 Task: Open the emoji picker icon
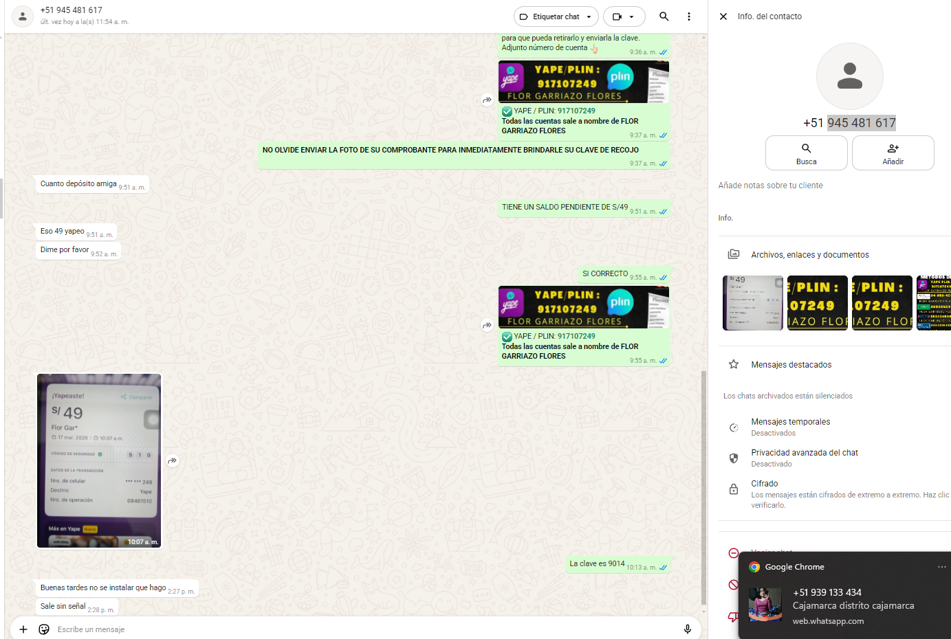[44, 629]
